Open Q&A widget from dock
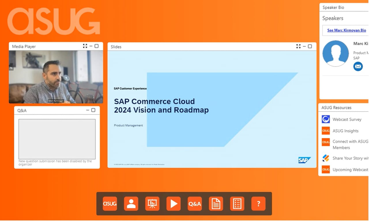 click(x=195, y=204)
